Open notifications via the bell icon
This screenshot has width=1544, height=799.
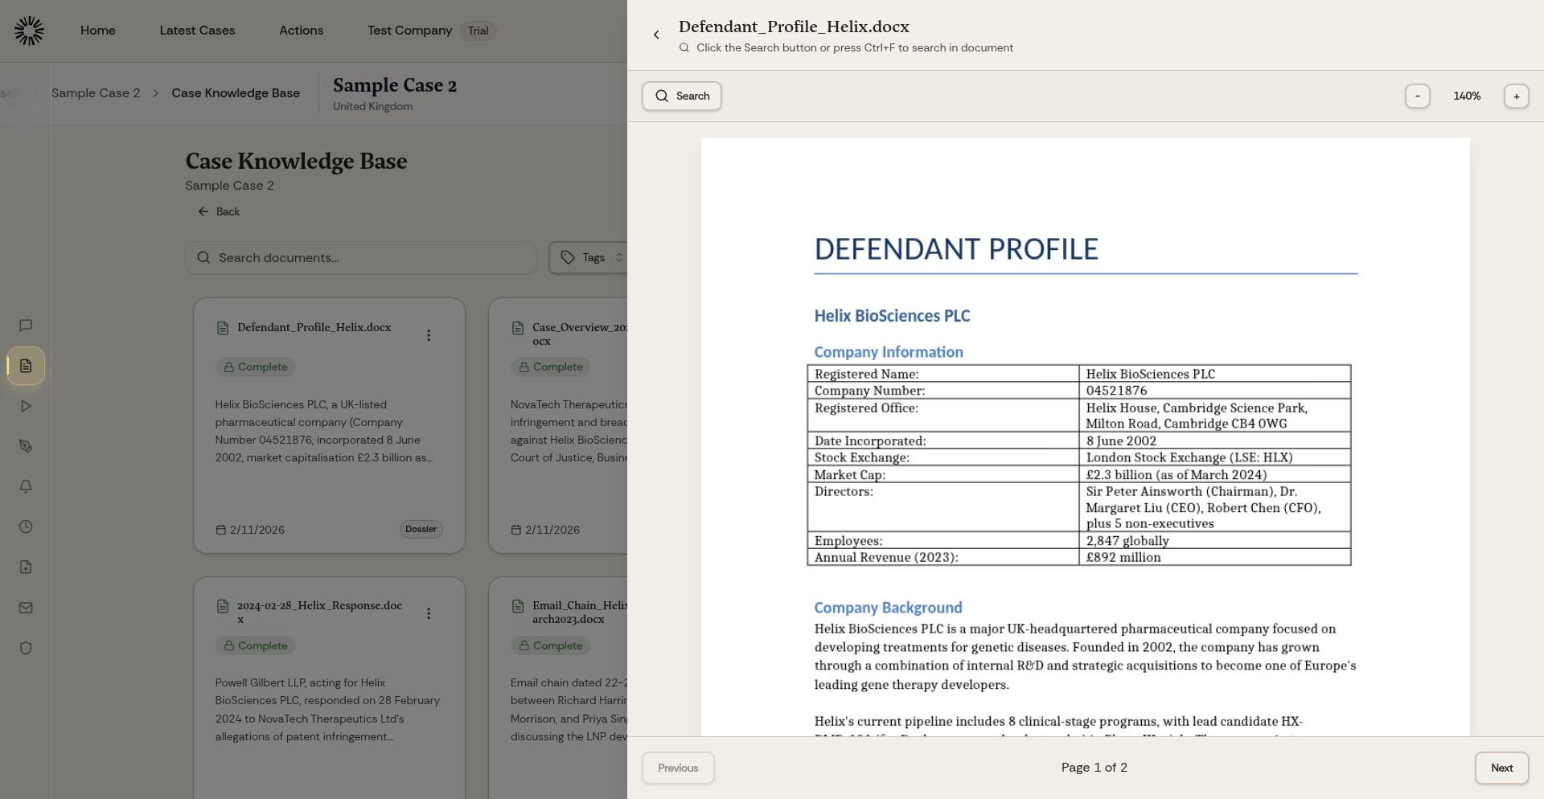(x=26, y=486)
